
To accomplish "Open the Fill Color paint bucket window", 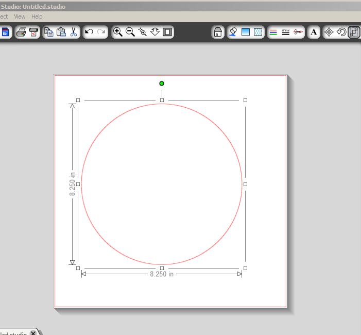I will point(233,32).
